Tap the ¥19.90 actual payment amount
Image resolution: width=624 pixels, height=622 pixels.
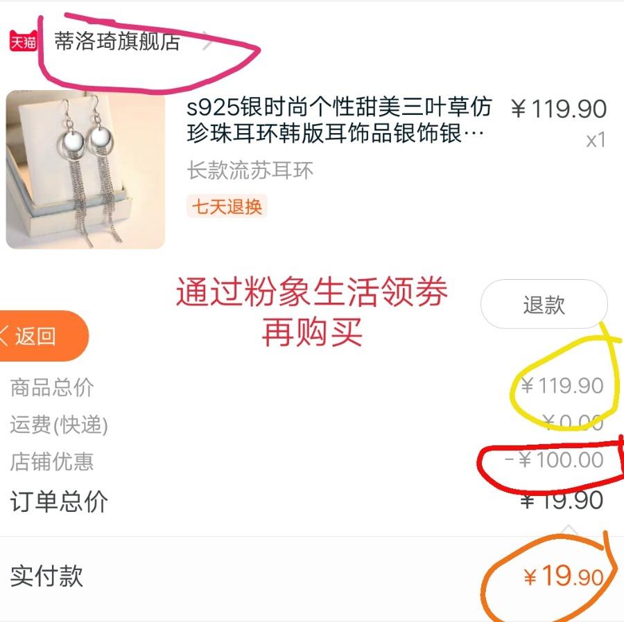pyautogui.click(x=564, y=576)
